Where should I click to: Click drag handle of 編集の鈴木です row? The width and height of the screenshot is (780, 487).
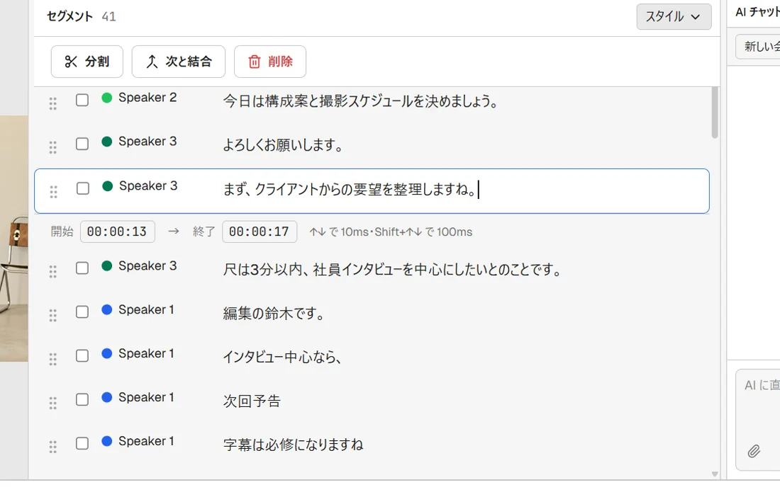[x=52, y=315]
